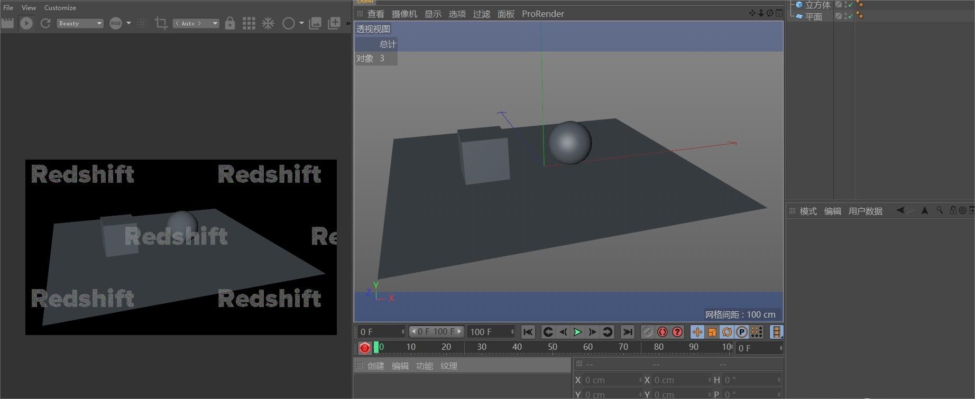Click the record active objects key button
The height and width of the screenshot is (399, 975).
point(647,332)
